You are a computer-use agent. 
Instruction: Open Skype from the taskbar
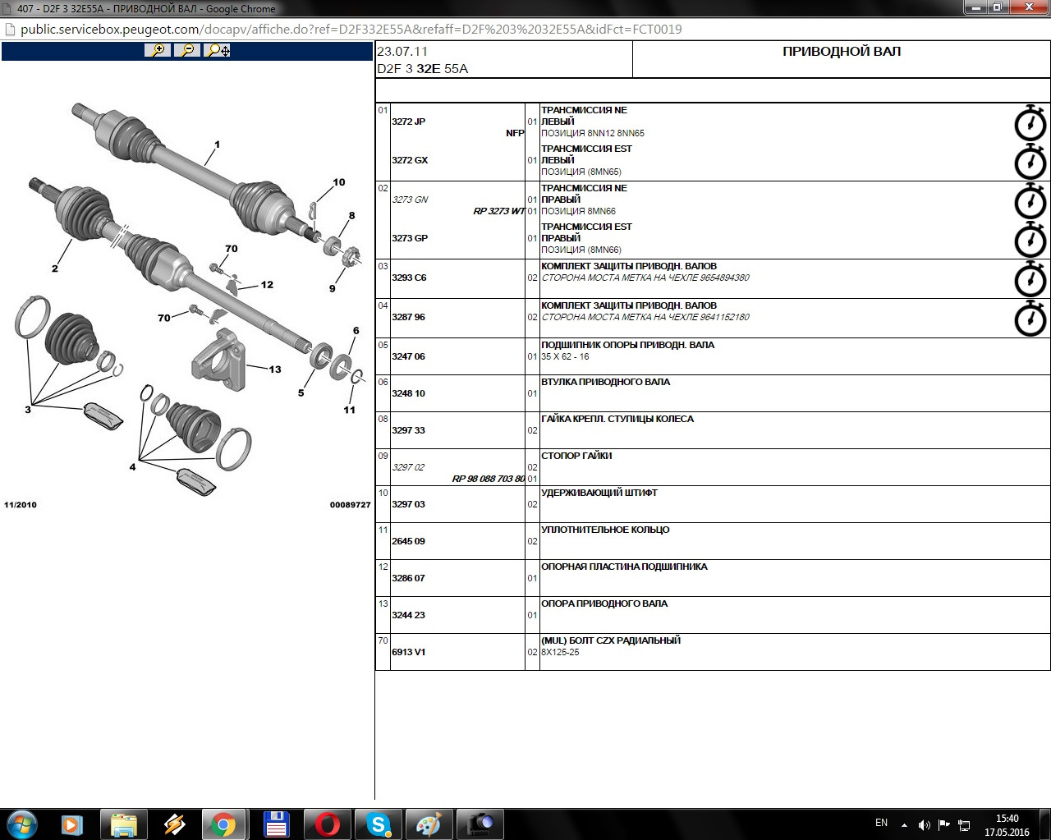(x=378, y=824)
